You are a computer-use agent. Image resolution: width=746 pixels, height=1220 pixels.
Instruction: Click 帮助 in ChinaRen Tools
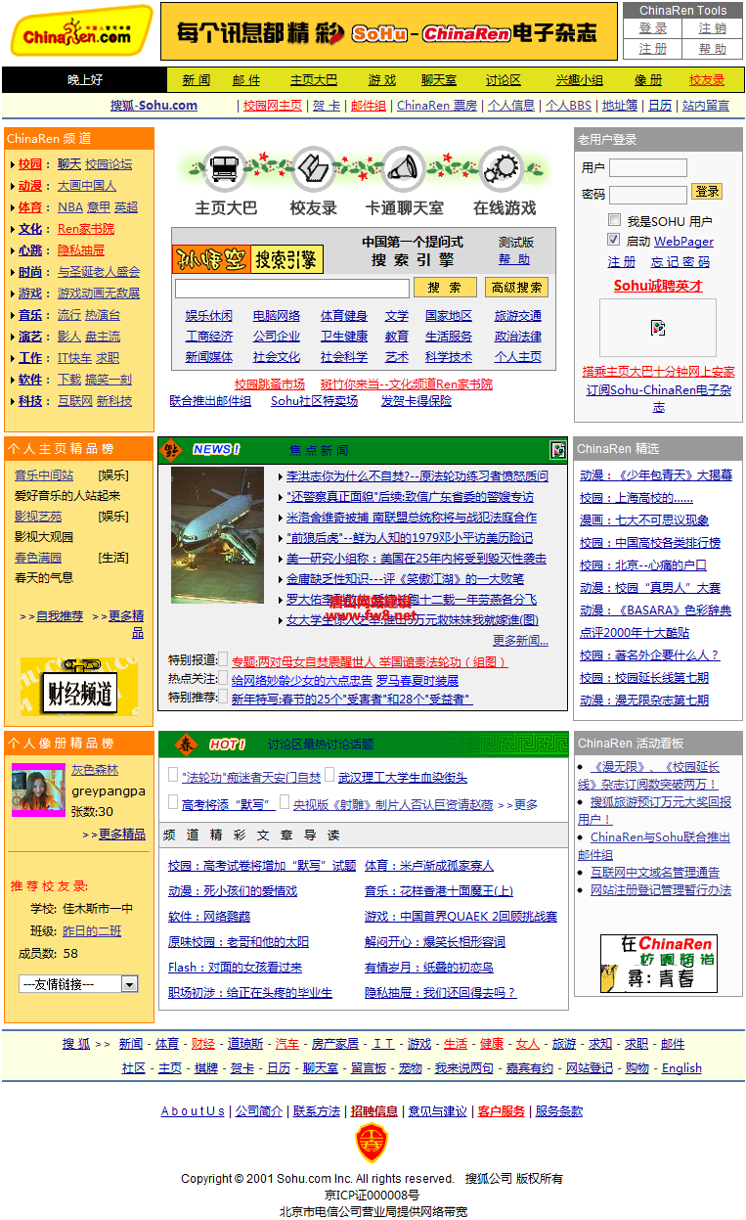point(713,49)
